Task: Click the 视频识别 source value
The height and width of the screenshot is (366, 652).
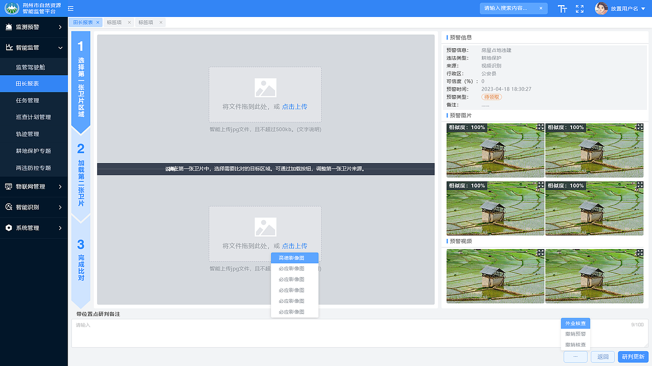Action: (492, 66)
